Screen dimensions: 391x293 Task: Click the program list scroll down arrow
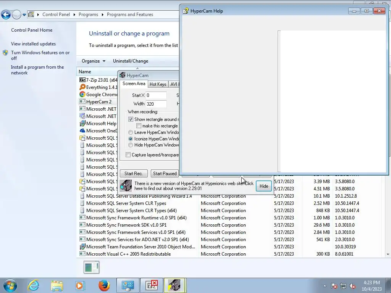388,254
